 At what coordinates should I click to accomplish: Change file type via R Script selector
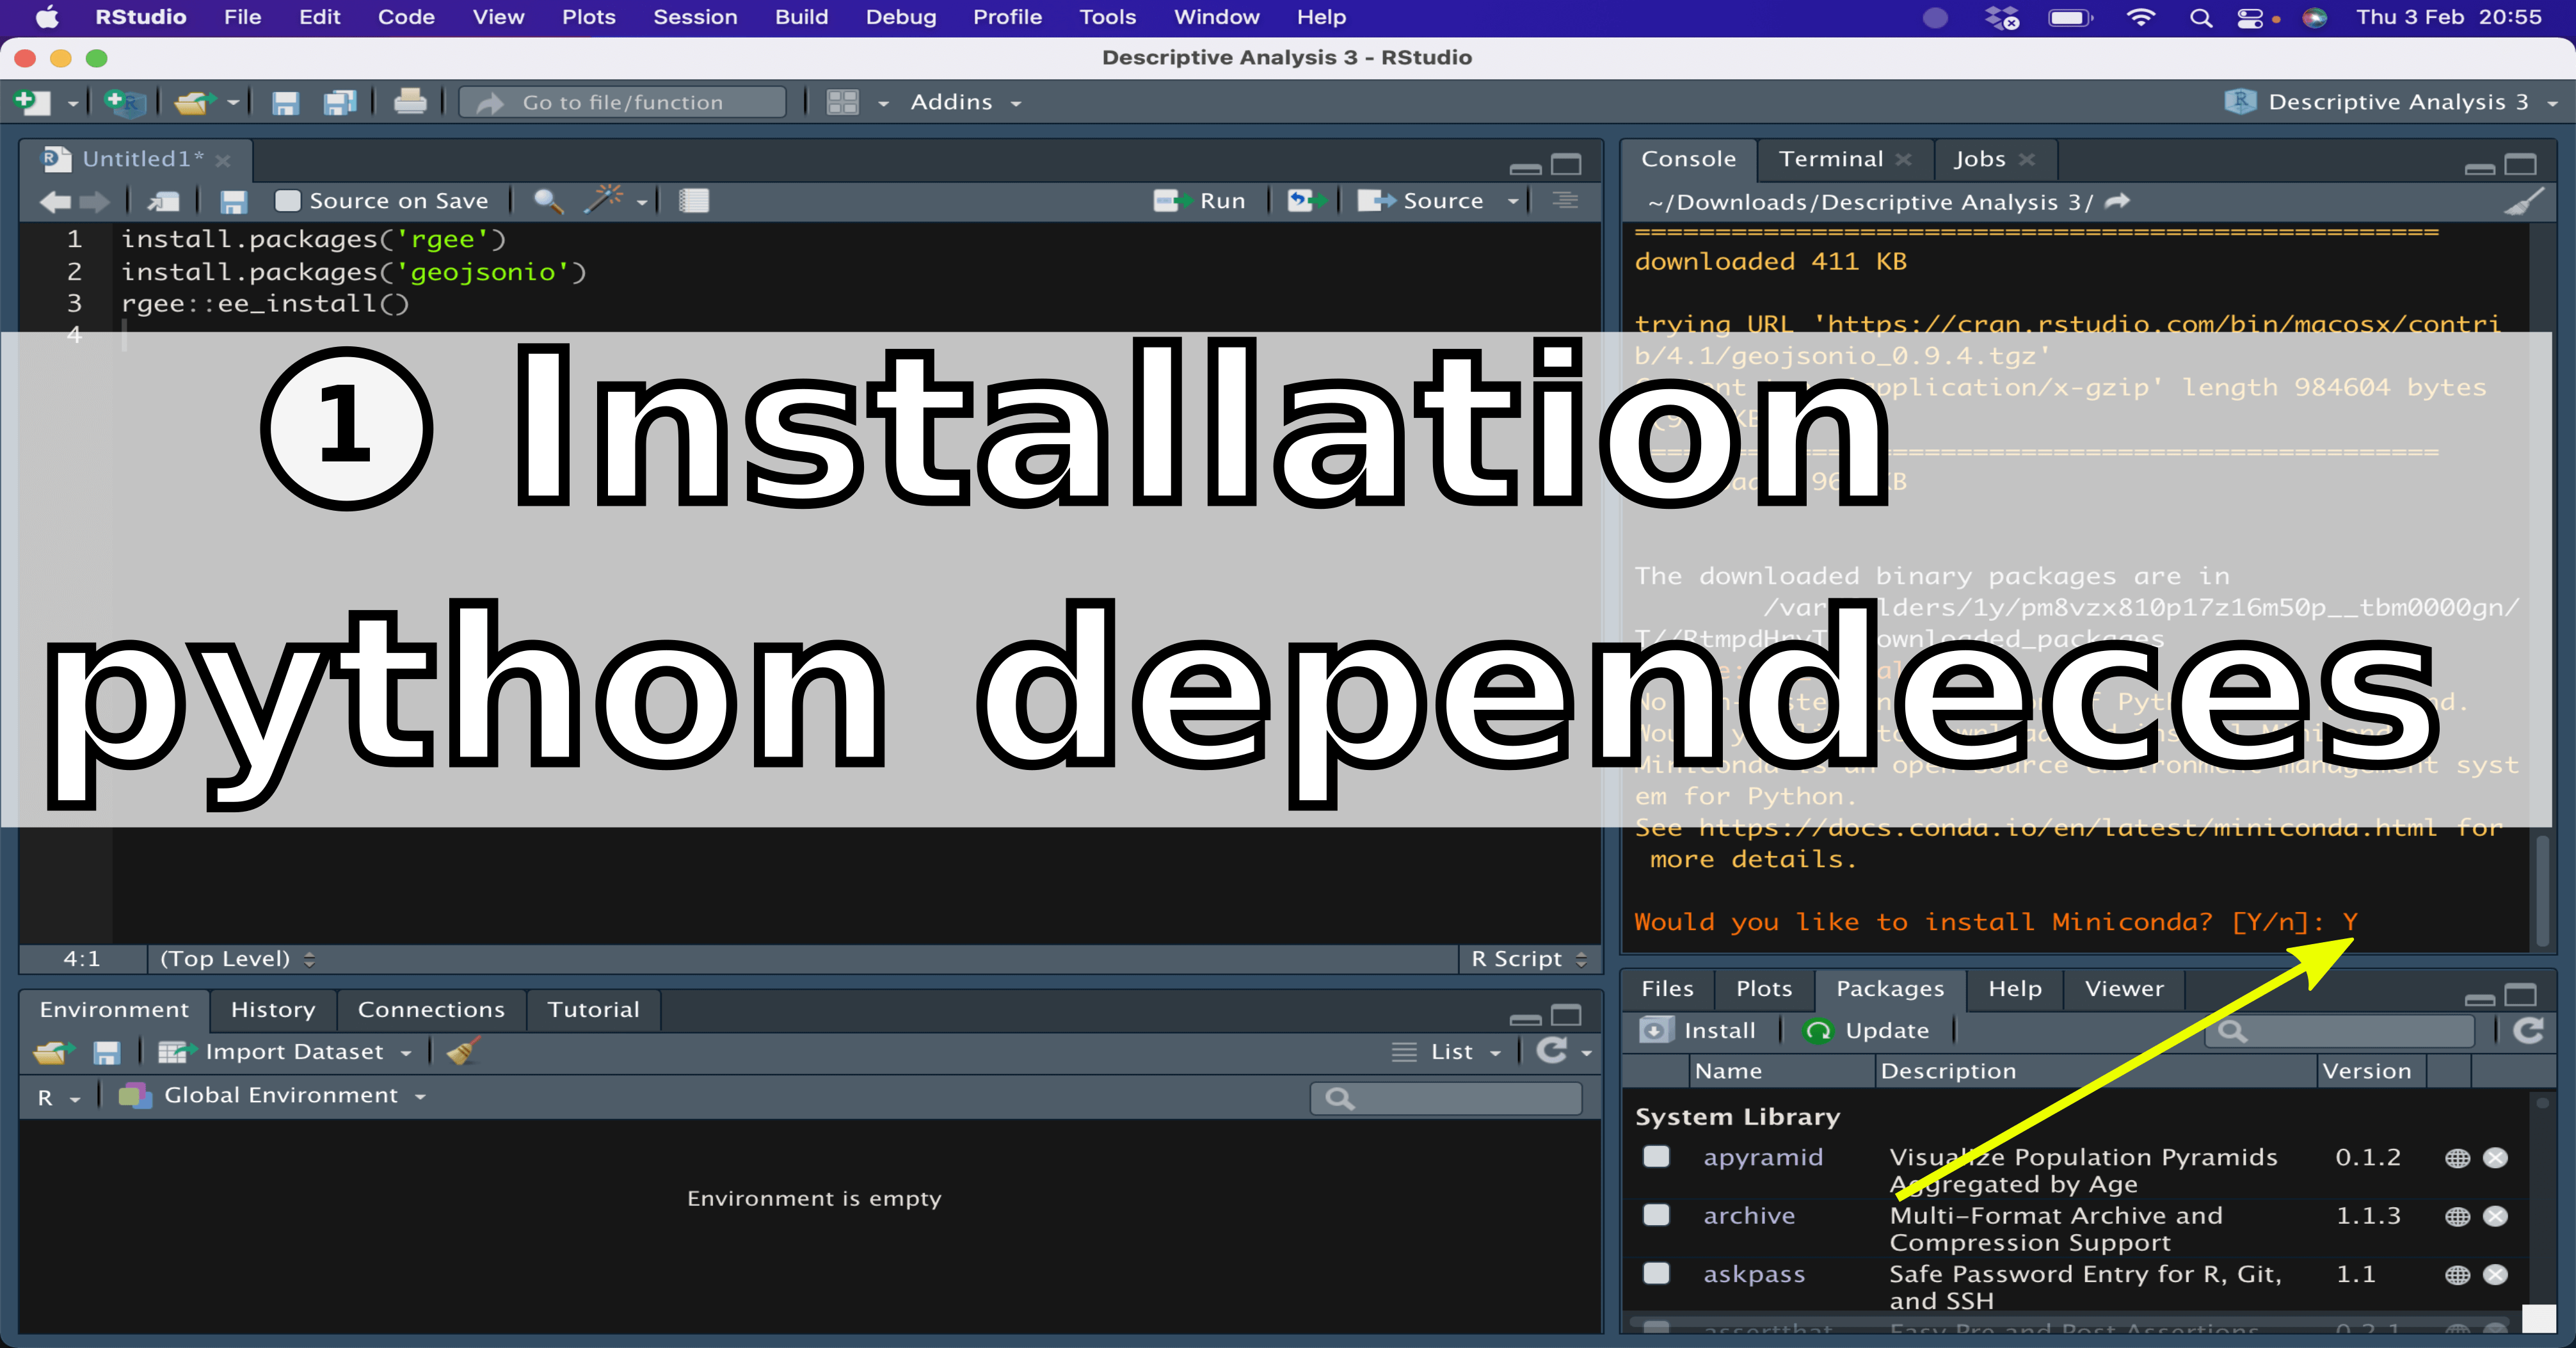point(1529,959)
